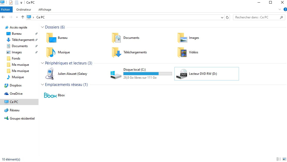The image size is (287, 162).
Task: Open the Musique folder in Dossiers
Action: click(51, 52)
